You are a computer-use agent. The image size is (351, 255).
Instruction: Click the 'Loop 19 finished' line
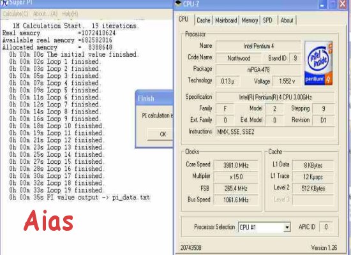tap(57, 191)
